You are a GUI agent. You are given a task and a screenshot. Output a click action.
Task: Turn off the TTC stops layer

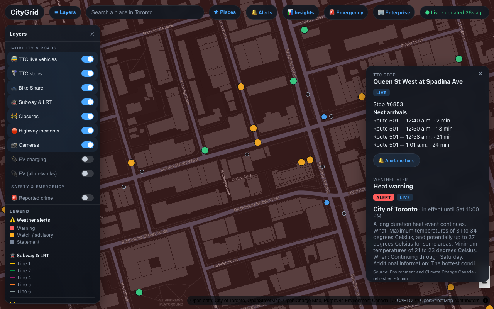88,73
